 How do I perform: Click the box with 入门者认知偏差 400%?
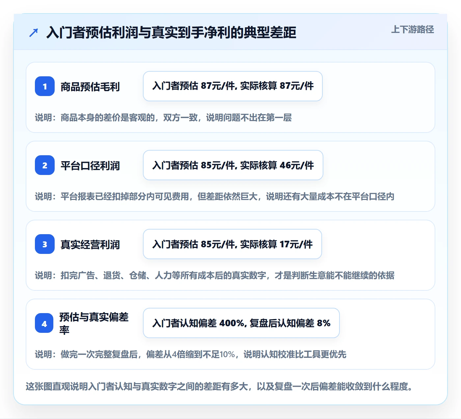241,323
